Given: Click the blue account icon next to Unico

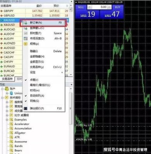Looking at the screenshot, I should [12, 93].
